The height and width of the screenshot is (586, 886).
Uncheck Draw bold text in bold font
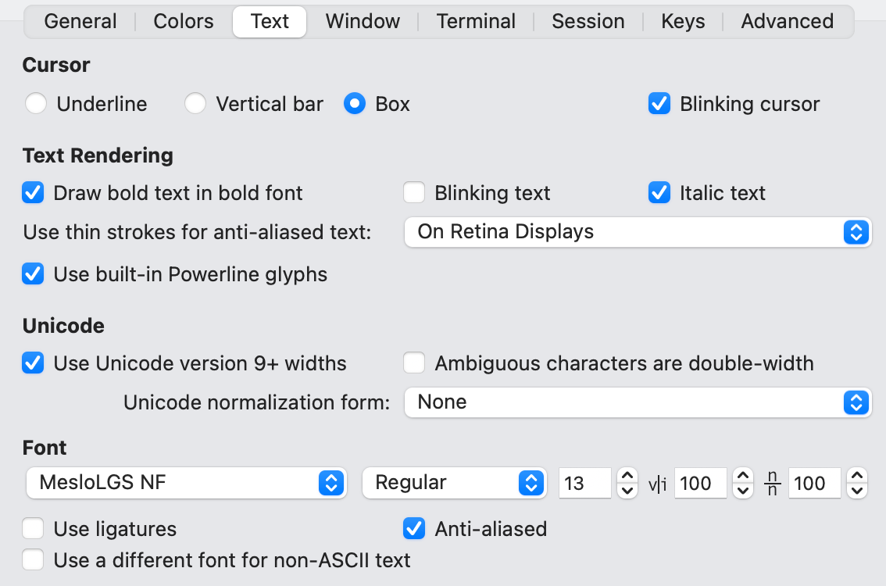click(x=33, y=192)
